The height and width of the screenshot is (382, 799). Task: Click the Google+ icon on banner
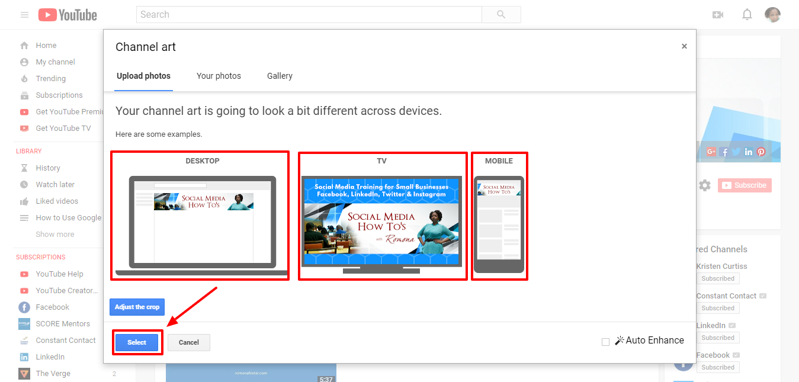(711, 152)
